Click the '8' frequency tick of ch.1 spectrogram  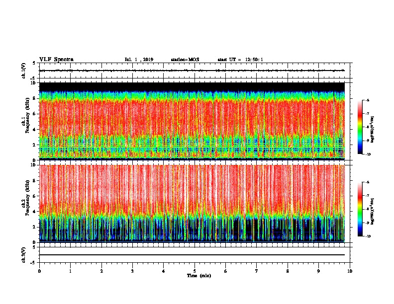(x=34, y=98)
